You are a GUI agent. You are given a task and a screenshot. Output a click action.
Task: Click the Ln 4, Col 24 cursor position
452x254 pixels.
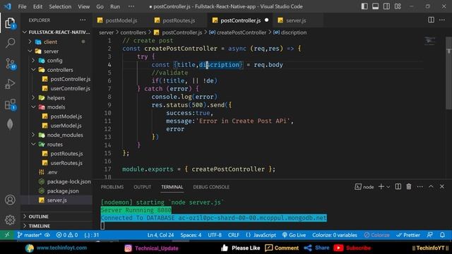160,235
